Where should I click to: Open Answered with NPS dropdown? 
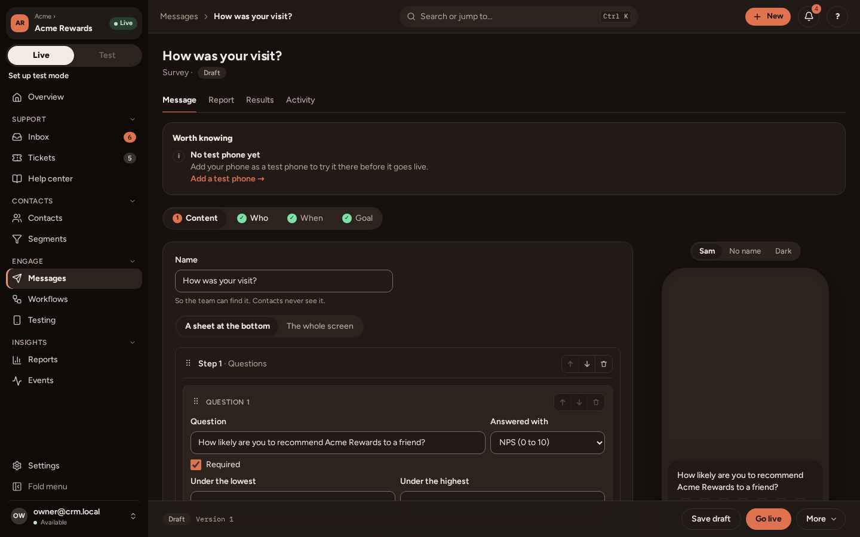(548, 443)
